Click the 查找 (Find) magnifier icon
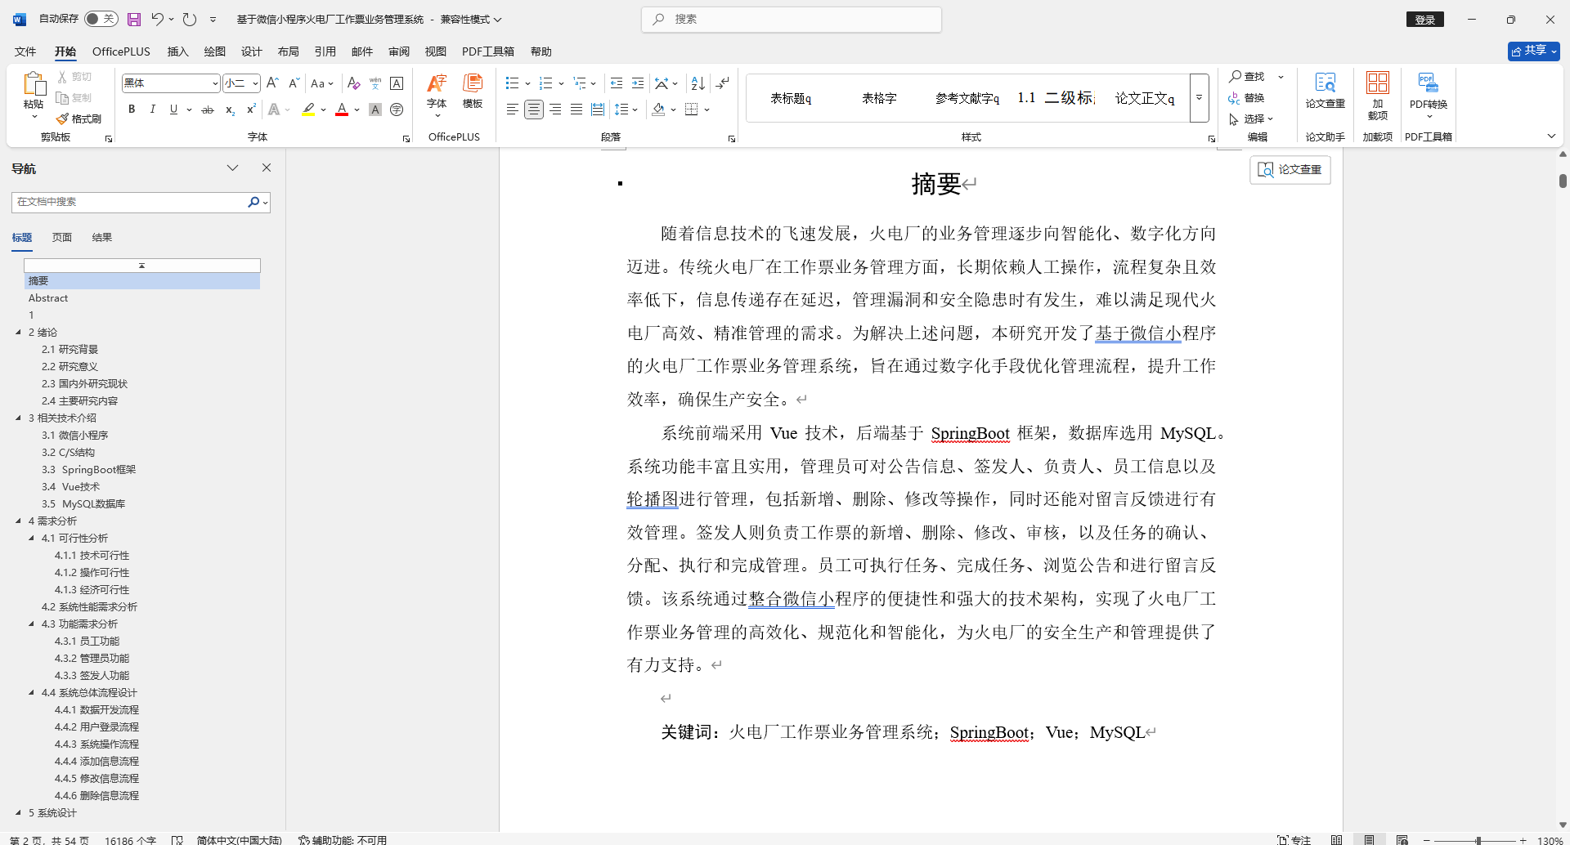 [1236, 76]
